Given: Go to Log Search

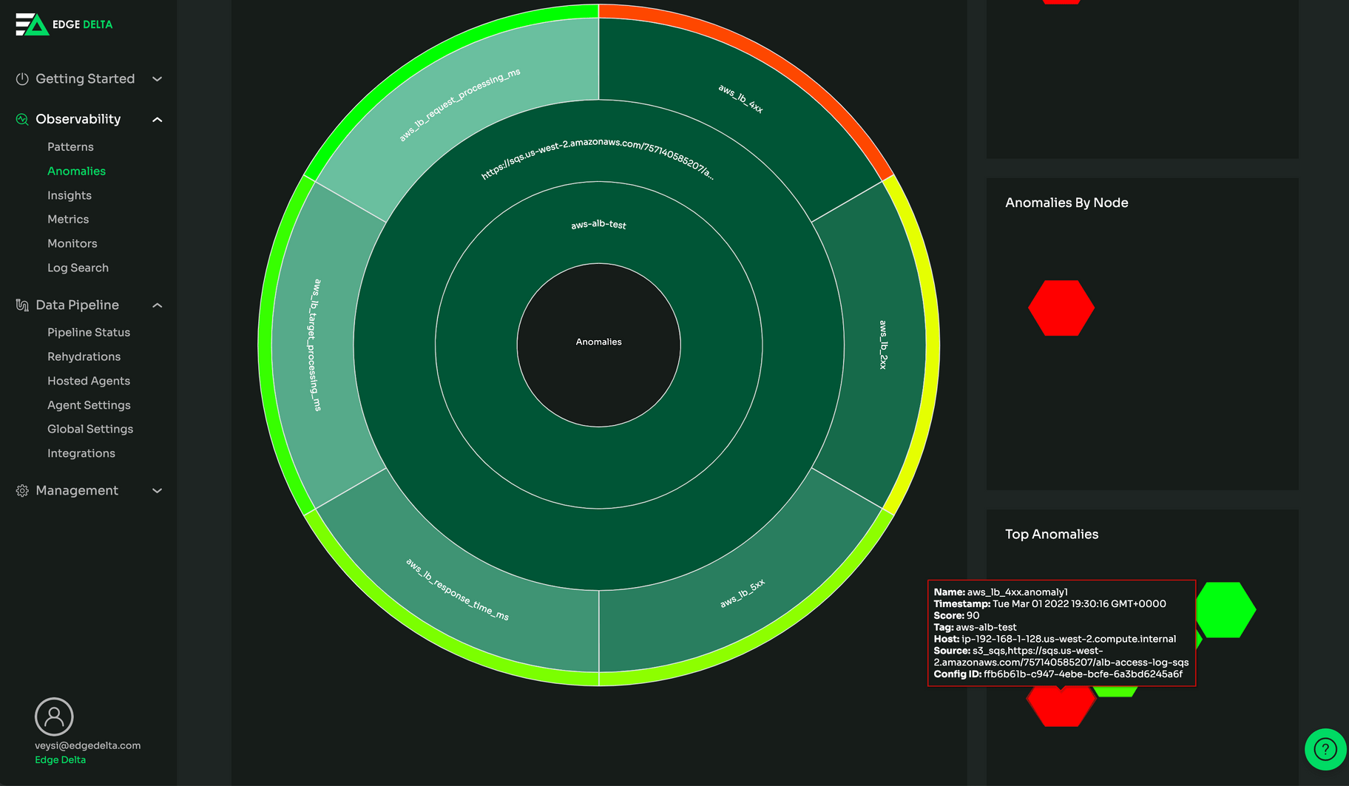Looking at the screenshot, I should pyautogui.click(x=78, y=268).
